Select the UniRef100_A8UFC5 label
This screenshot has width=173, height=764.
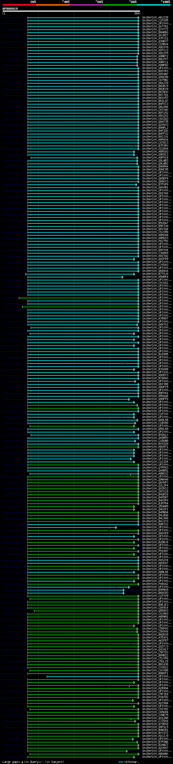(x=155, y=387)
